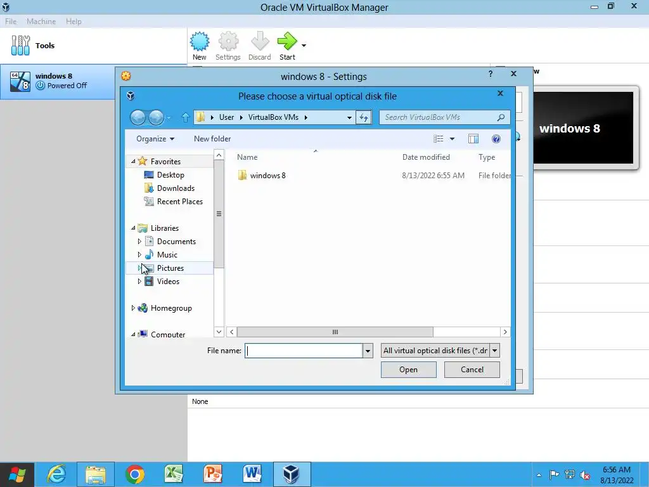
Task: Click the New virtual machine icon
Action: (x=200, y=42)
